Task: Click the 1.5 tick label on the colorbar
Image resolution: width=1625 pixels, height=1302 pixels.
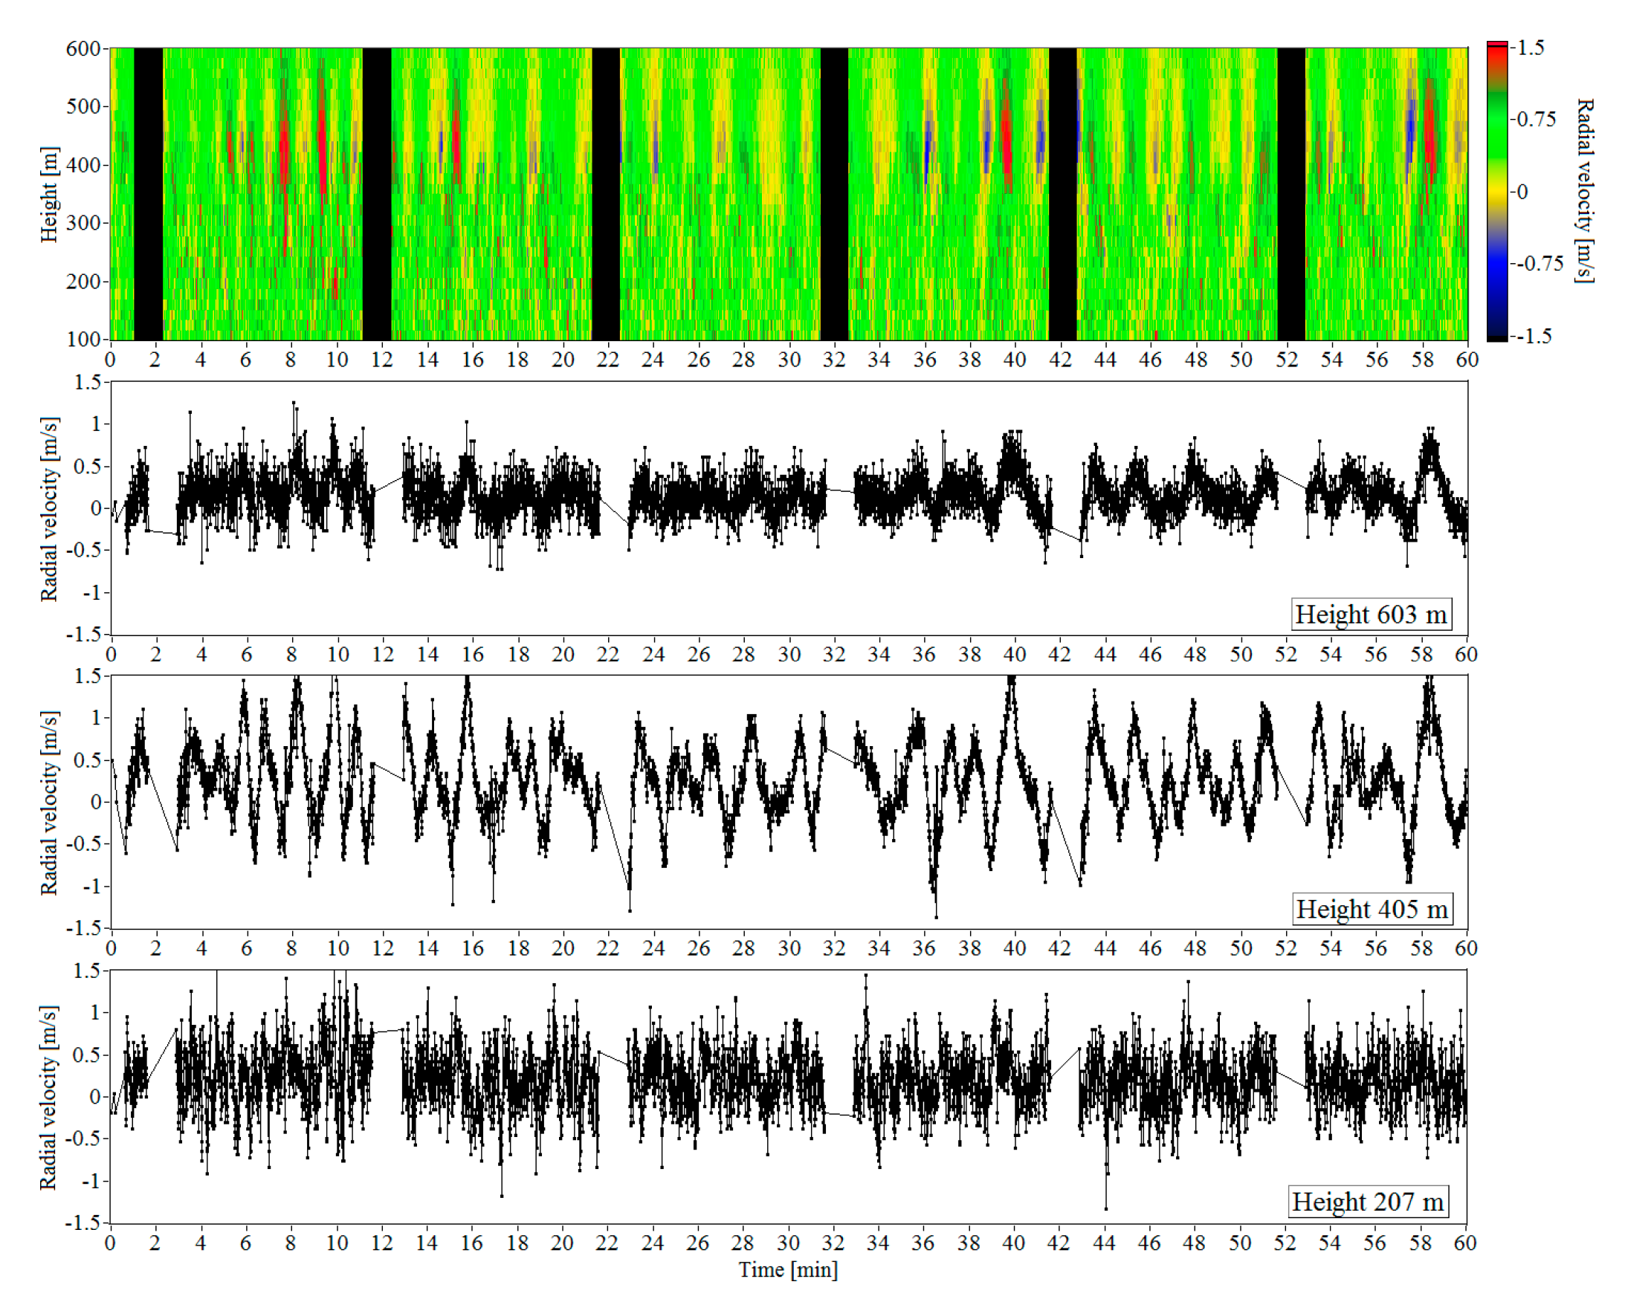Action: click(1530, 48)
